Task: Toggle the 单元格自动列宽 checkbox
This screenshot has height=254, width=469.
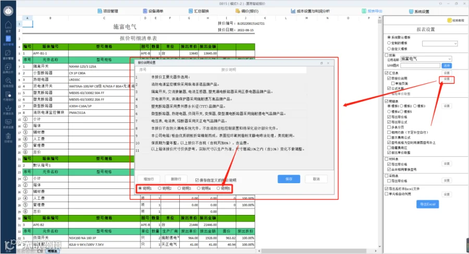Action: tap(387, 194)
